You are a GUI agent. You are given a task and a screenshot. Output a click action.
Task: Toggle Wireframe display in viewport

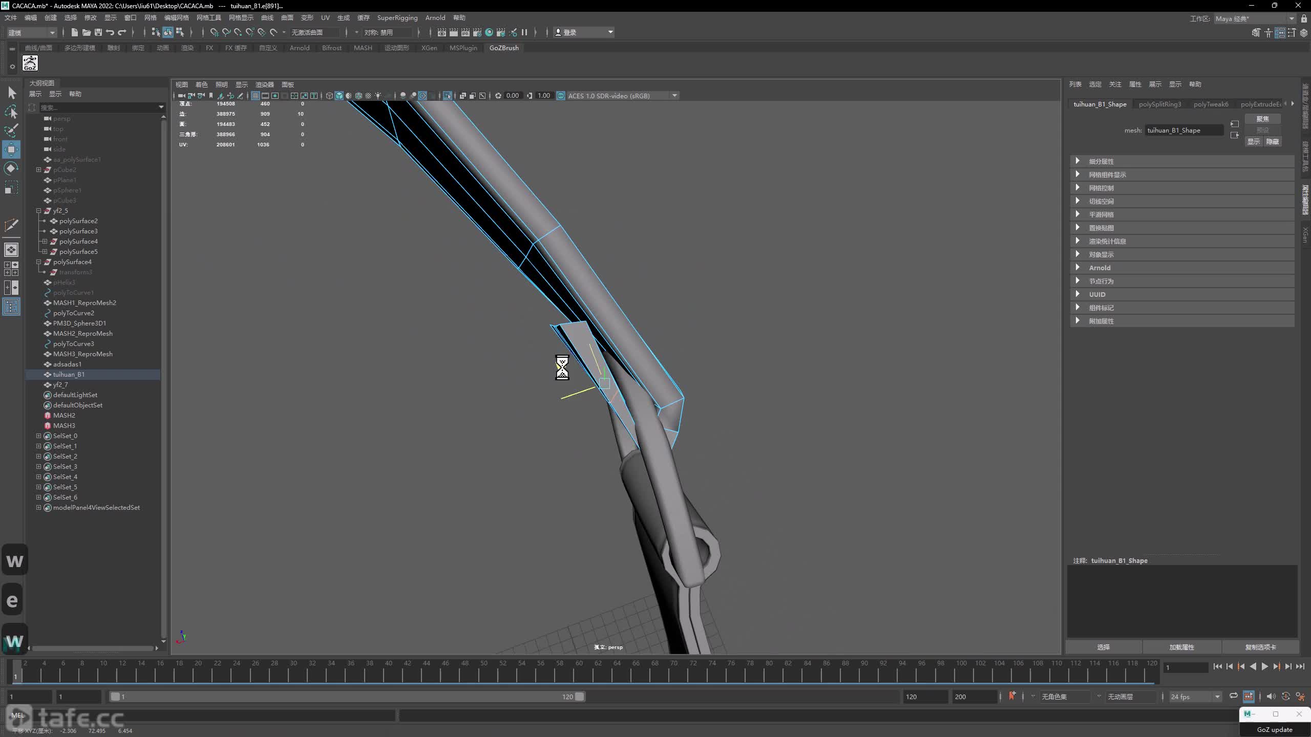[x=329, y=96]
